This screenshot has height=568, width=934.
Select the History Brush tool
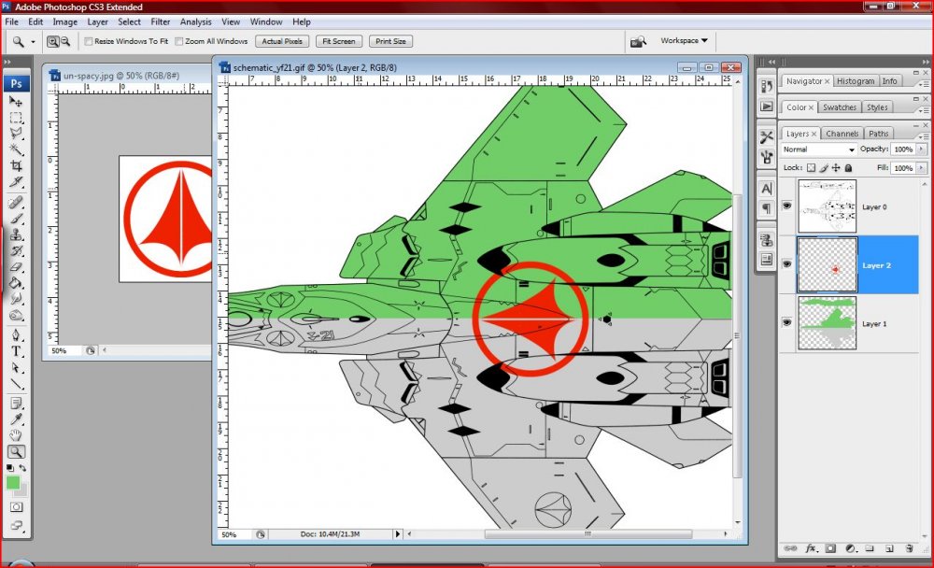click(16, 251)
